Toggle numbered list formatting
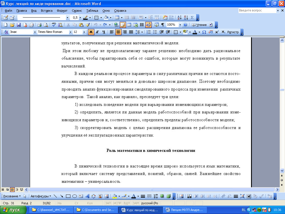 [149, 32]
